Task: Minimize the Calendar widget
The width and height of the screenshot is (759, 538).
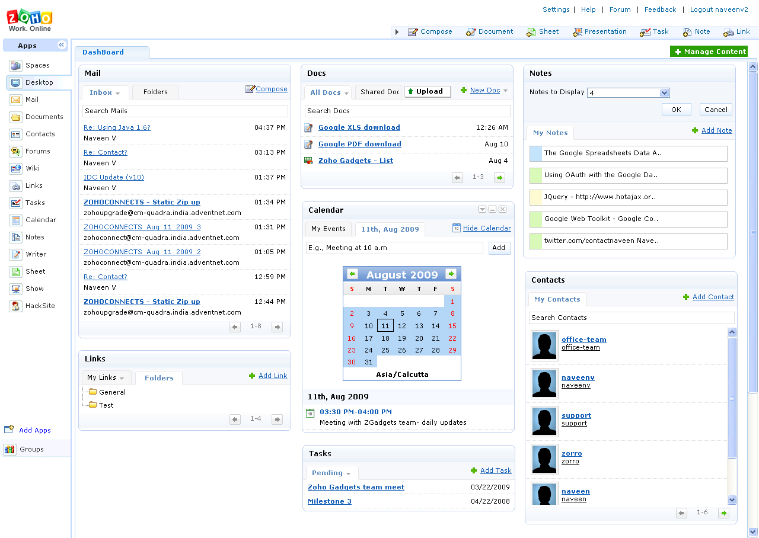Action: 492,210
